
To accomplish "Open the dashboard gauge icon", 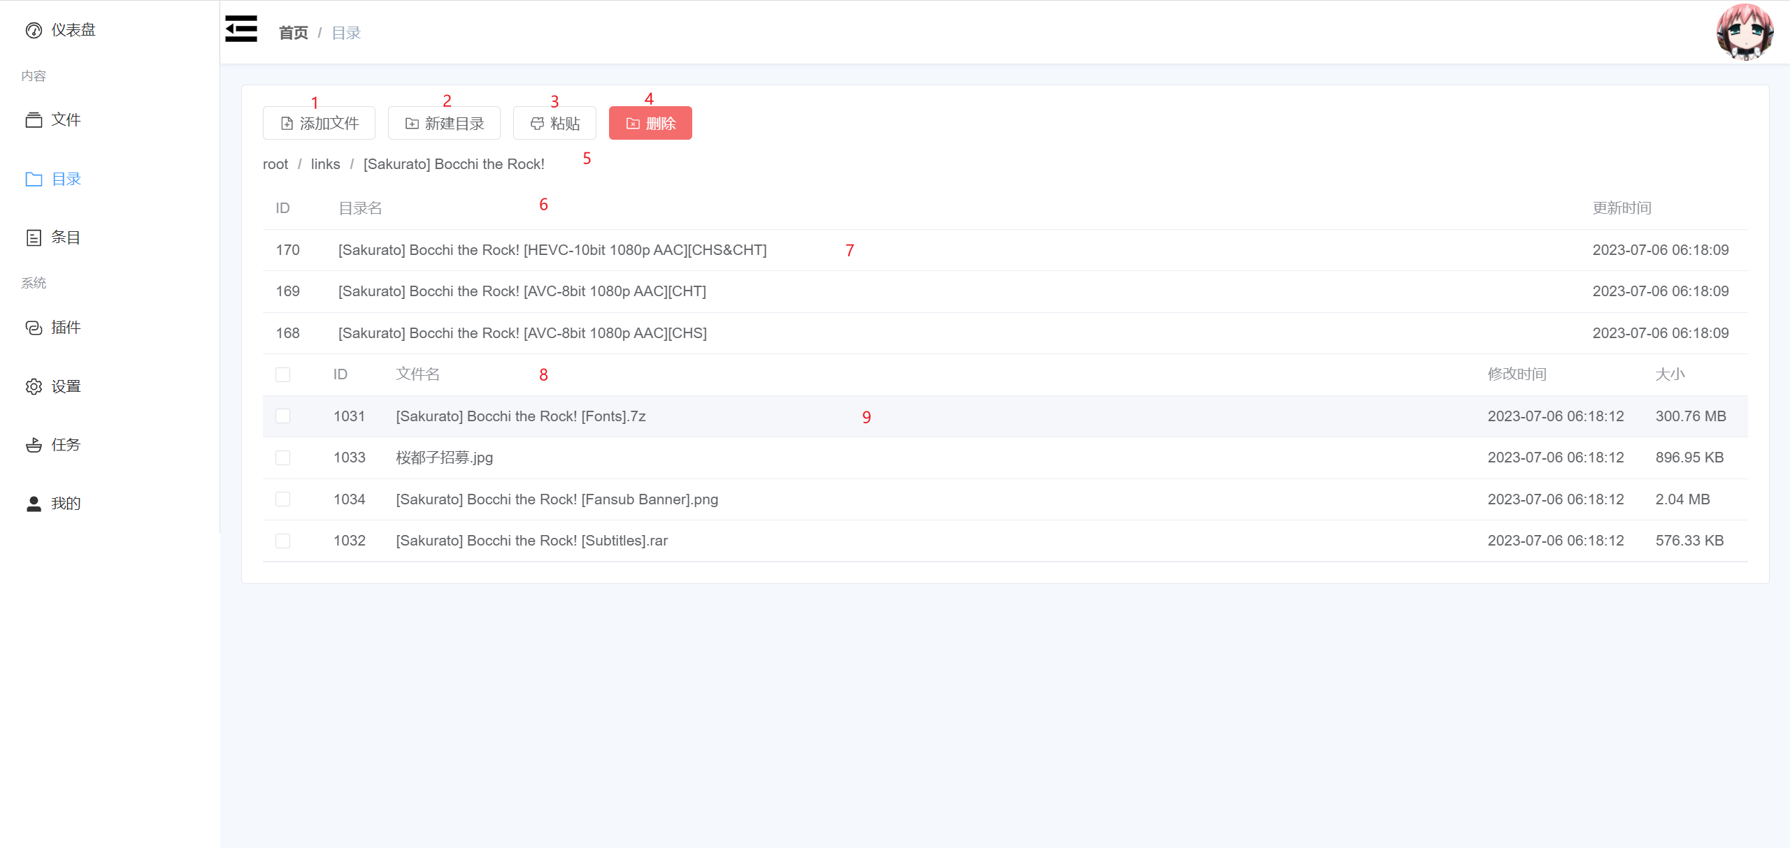I will pyautogui.click(x=34, y=30).
